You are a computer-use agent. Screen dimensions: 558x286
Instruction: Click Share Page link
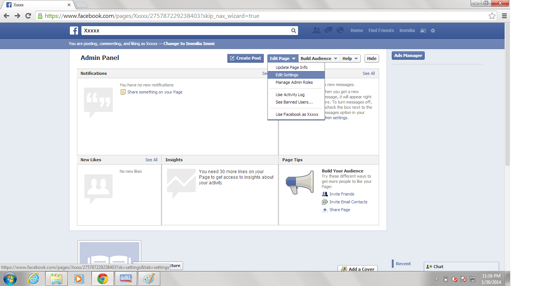(x=340, y=210)
